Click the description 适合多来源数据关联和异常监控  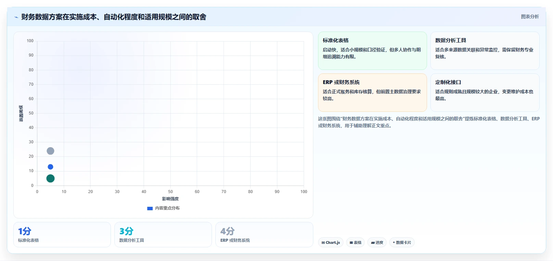click(x=484, y=53)
